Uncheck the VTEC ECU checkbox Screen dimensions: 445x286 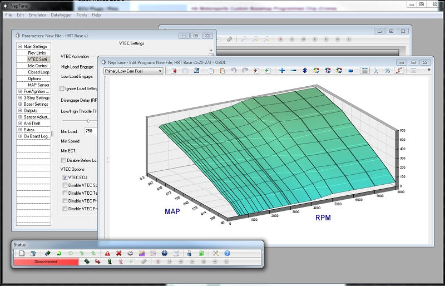[x=65, y=177]
